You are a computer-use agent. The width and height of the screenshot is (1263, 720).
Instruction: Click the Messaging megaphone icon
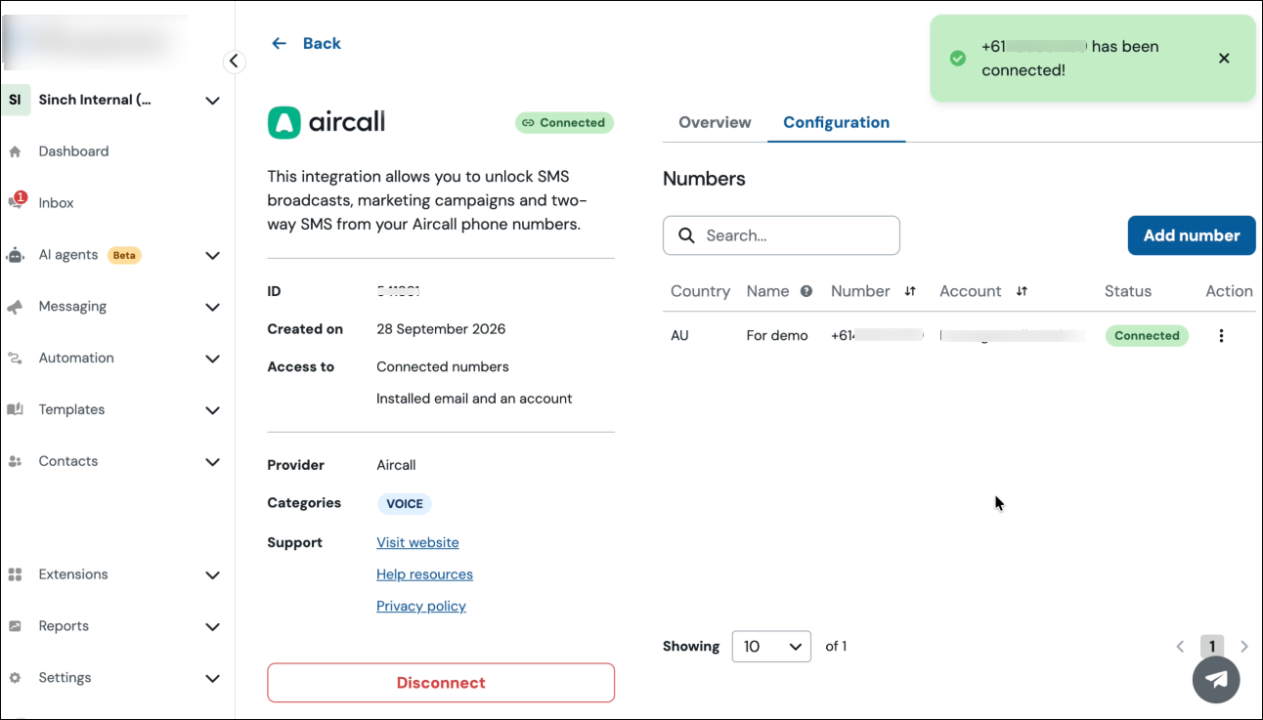[x=15, y=307]
